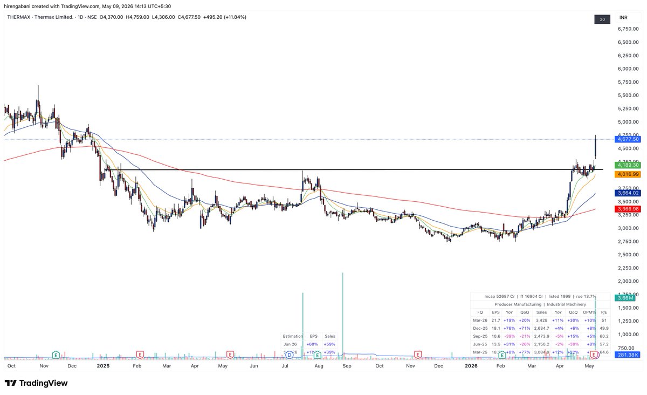Click the 5,000.00 price scale tick
This screenshot has height=395, width=647.
coord(629,122)
